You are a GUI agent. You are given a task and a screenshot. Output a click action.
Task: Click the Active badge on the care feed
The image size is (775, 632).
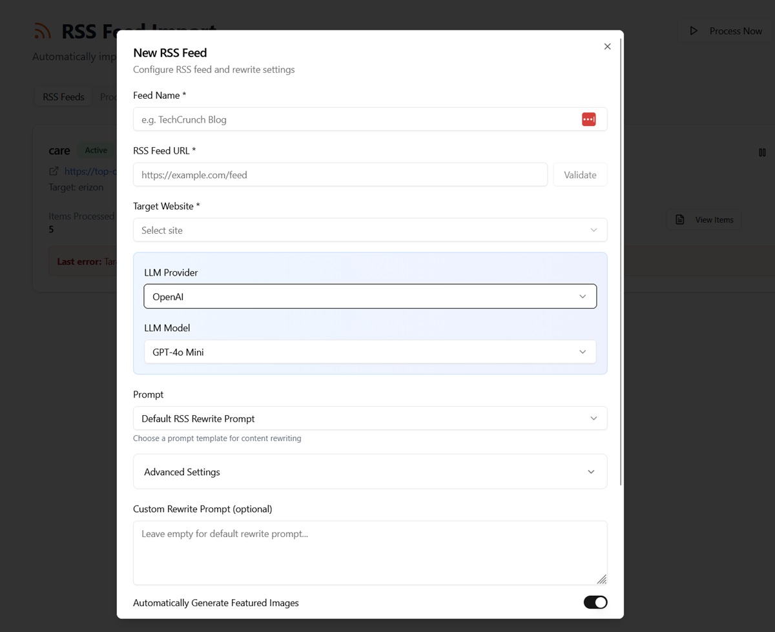(96, 150)
